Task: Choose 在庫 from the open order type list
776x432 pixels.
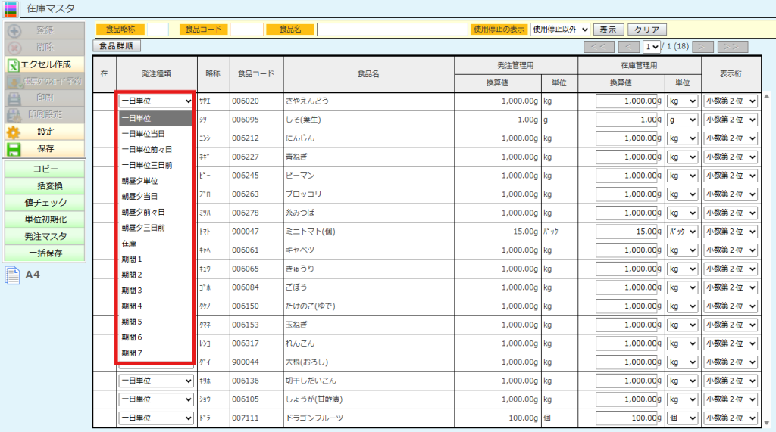Action: pyautogui.click(x=130, y=244)
